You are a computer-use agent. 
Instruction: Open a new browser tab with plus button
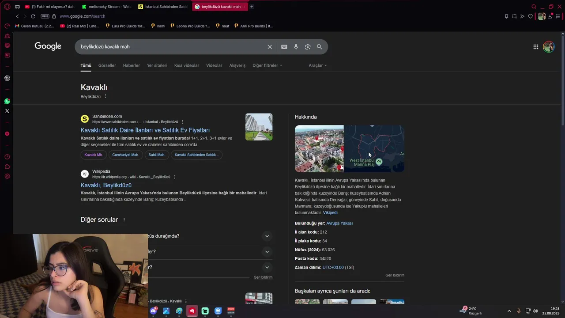252,7
